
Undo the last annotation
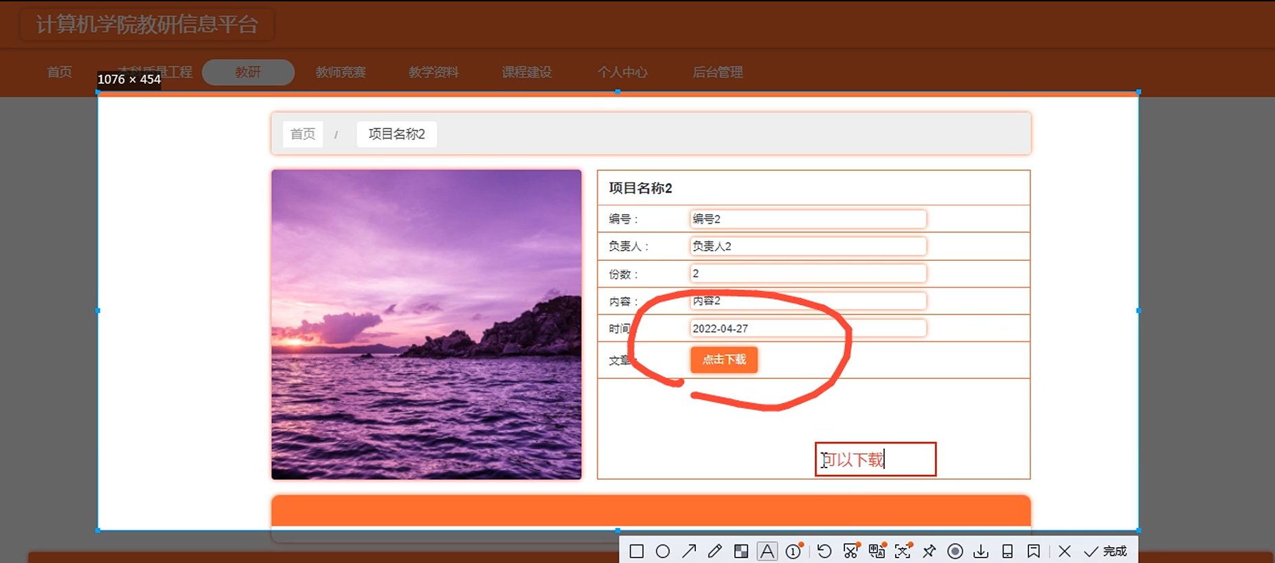coord(824,551)
